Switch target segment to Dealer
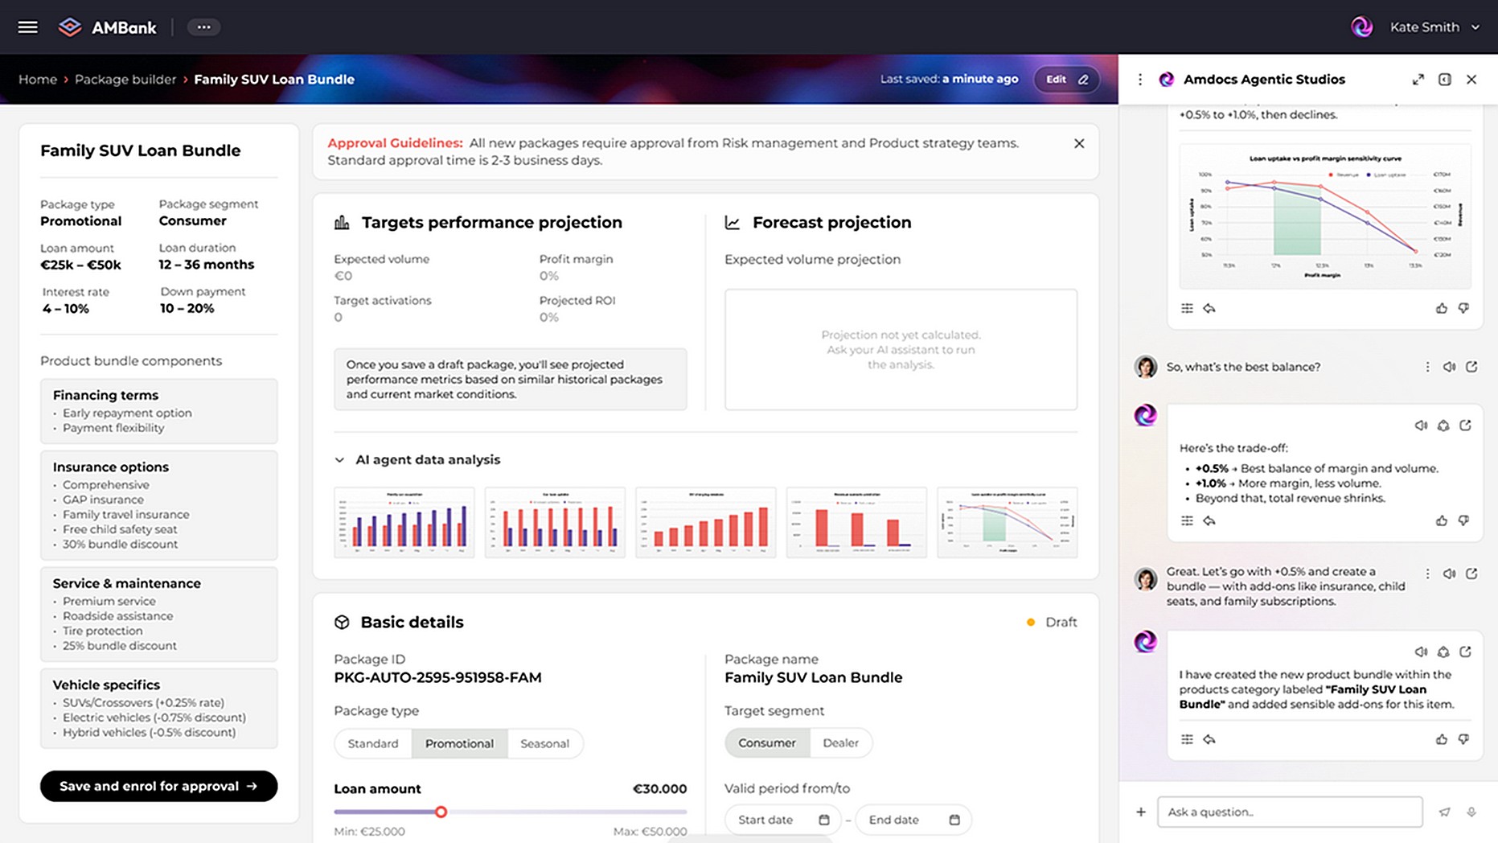Screen dimensions: 1498x843 tap(840, 742)
